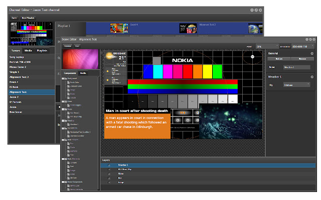Screen dimensions: 321x200
Task: Click the sun weather icon on the canvas
Action: click(109, 55)
